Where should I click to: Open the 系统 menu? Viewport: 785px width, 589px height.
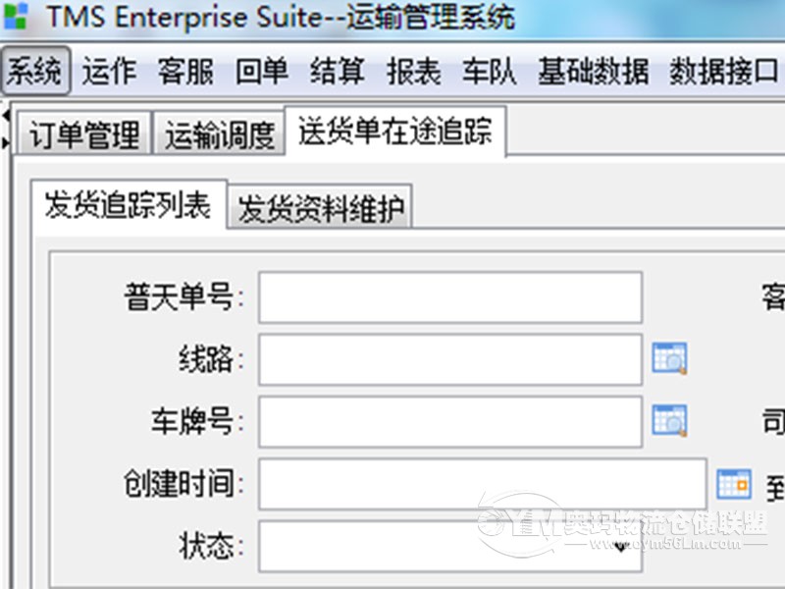click(35, 71)
